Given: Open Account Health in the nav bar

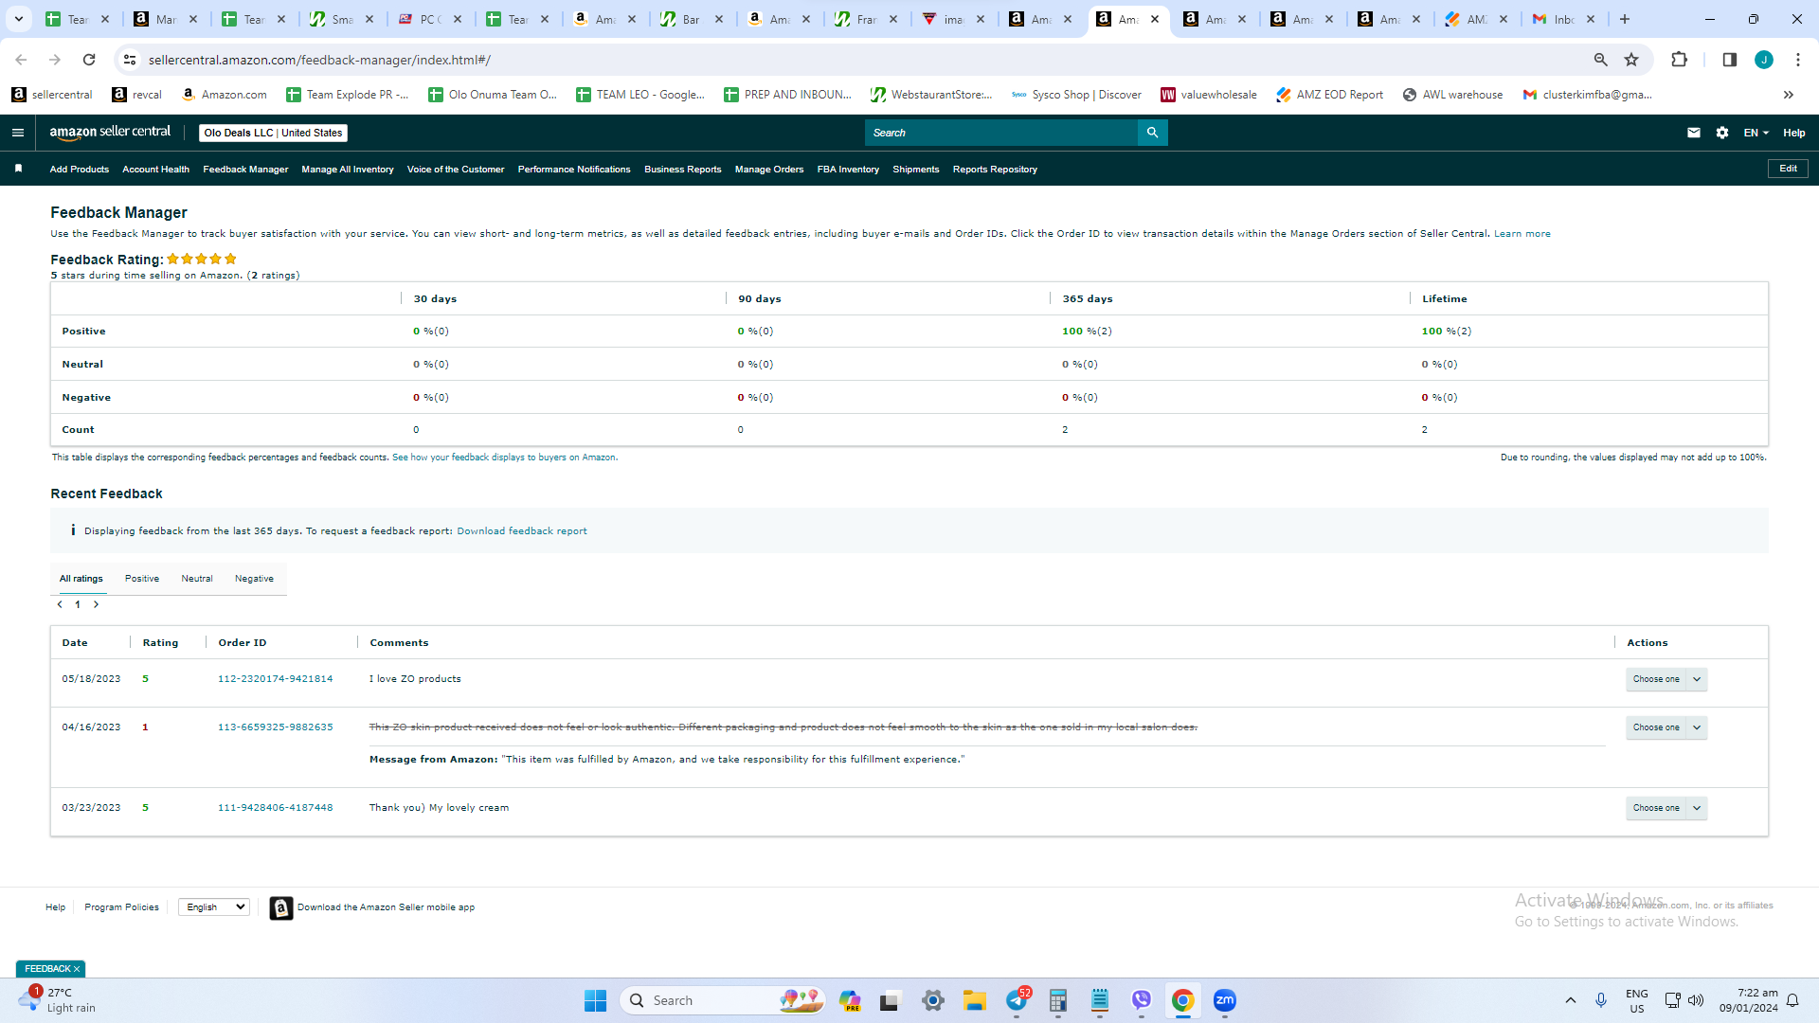Looking at the screenshot, I should (155, 170).
